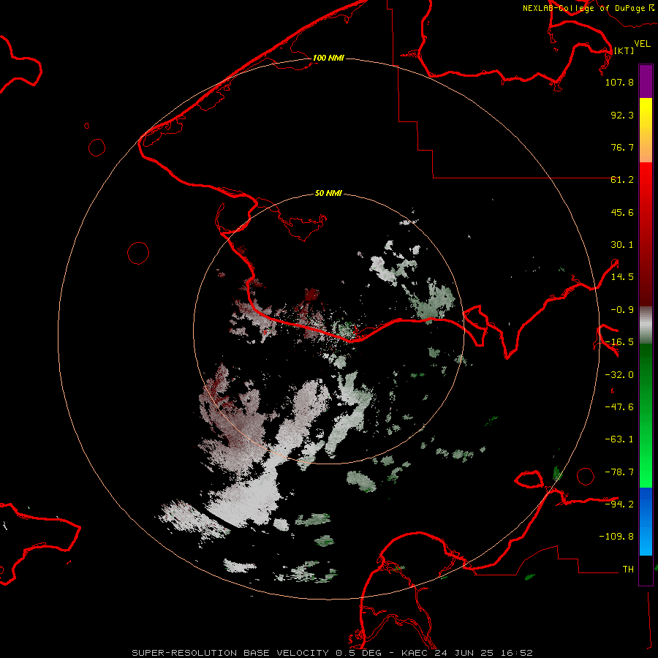This screenshot has width=658, height=658.
Task: Click the -16.5 velocity scale value
Action: [x=619, y=342]
